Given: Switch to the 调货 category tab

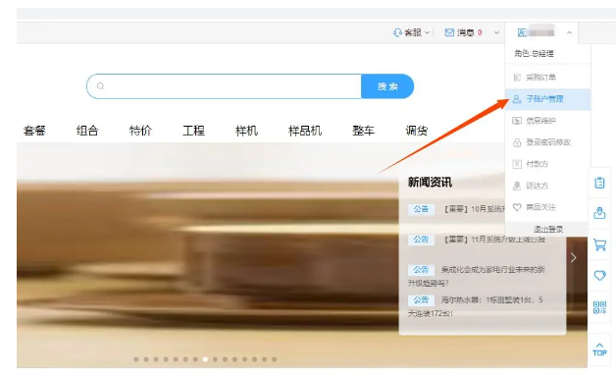Looking at the screenshot, I should [417, 131].
